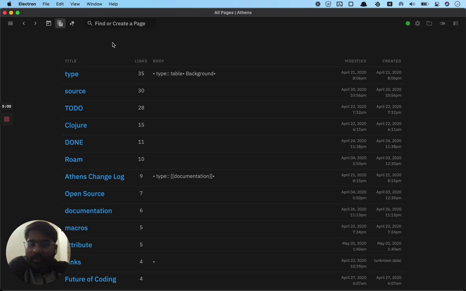Image resolution: width=466 pixels, height=291 pixels.
Task: Open the Window menu
Action: 94,4
